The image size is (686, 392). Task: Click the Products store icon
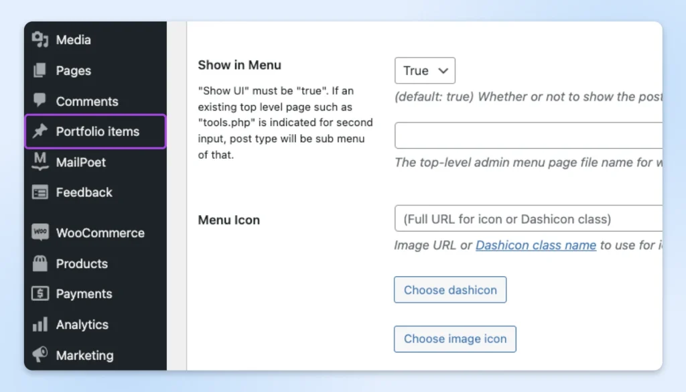point(40,263)
